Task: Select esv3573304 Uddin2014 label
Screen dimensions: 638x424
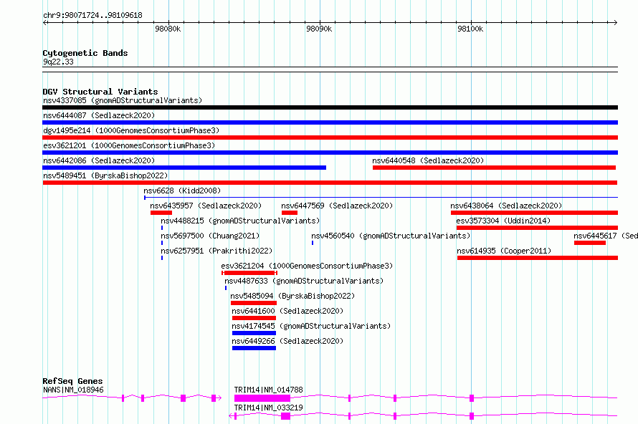Action: (x=503, y=221)
